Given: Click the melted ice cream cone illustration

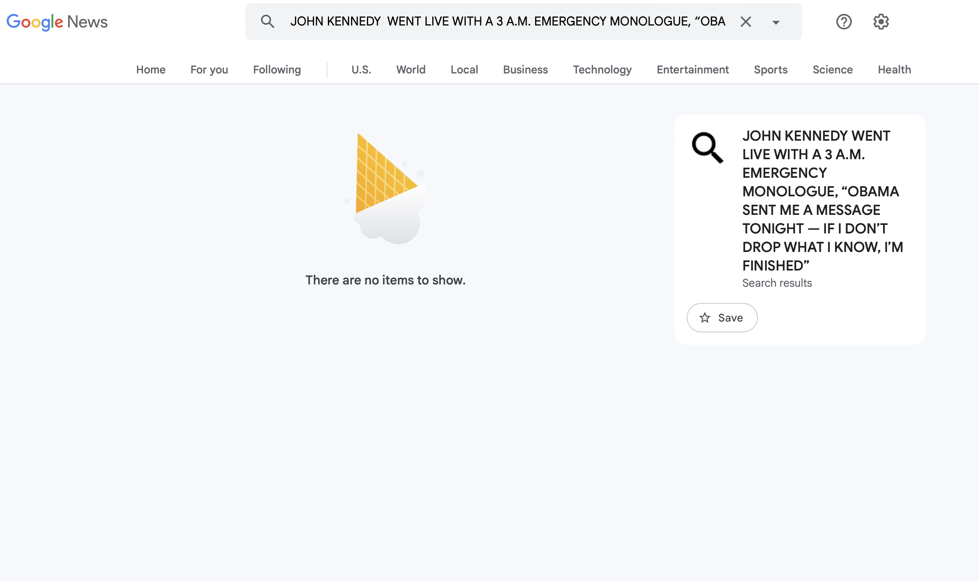Looking at the screenshot, I should [x=387, y=189].
